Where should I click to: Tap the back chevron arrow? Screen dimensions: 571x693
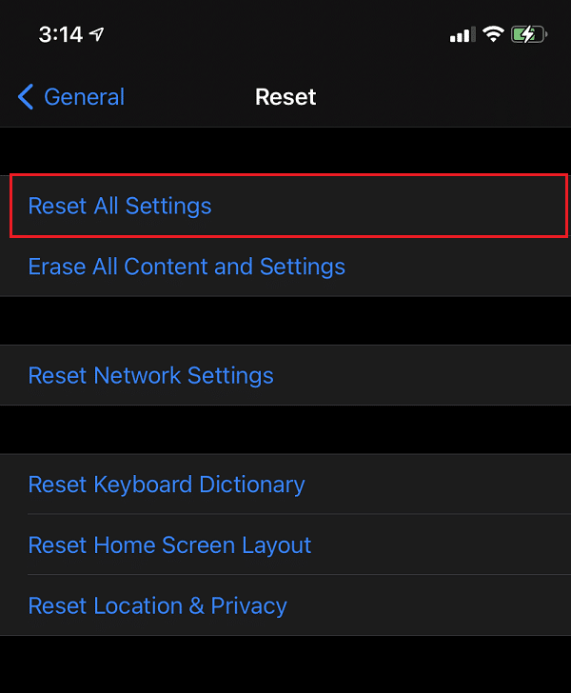coord(26,97)
